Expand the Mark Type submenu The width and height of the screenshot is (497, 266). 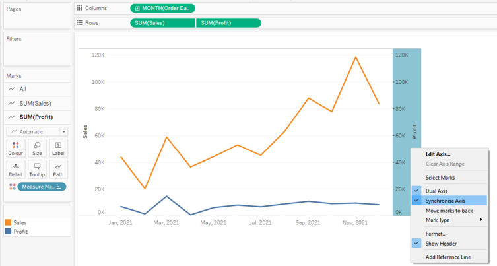tap(449, 220)
